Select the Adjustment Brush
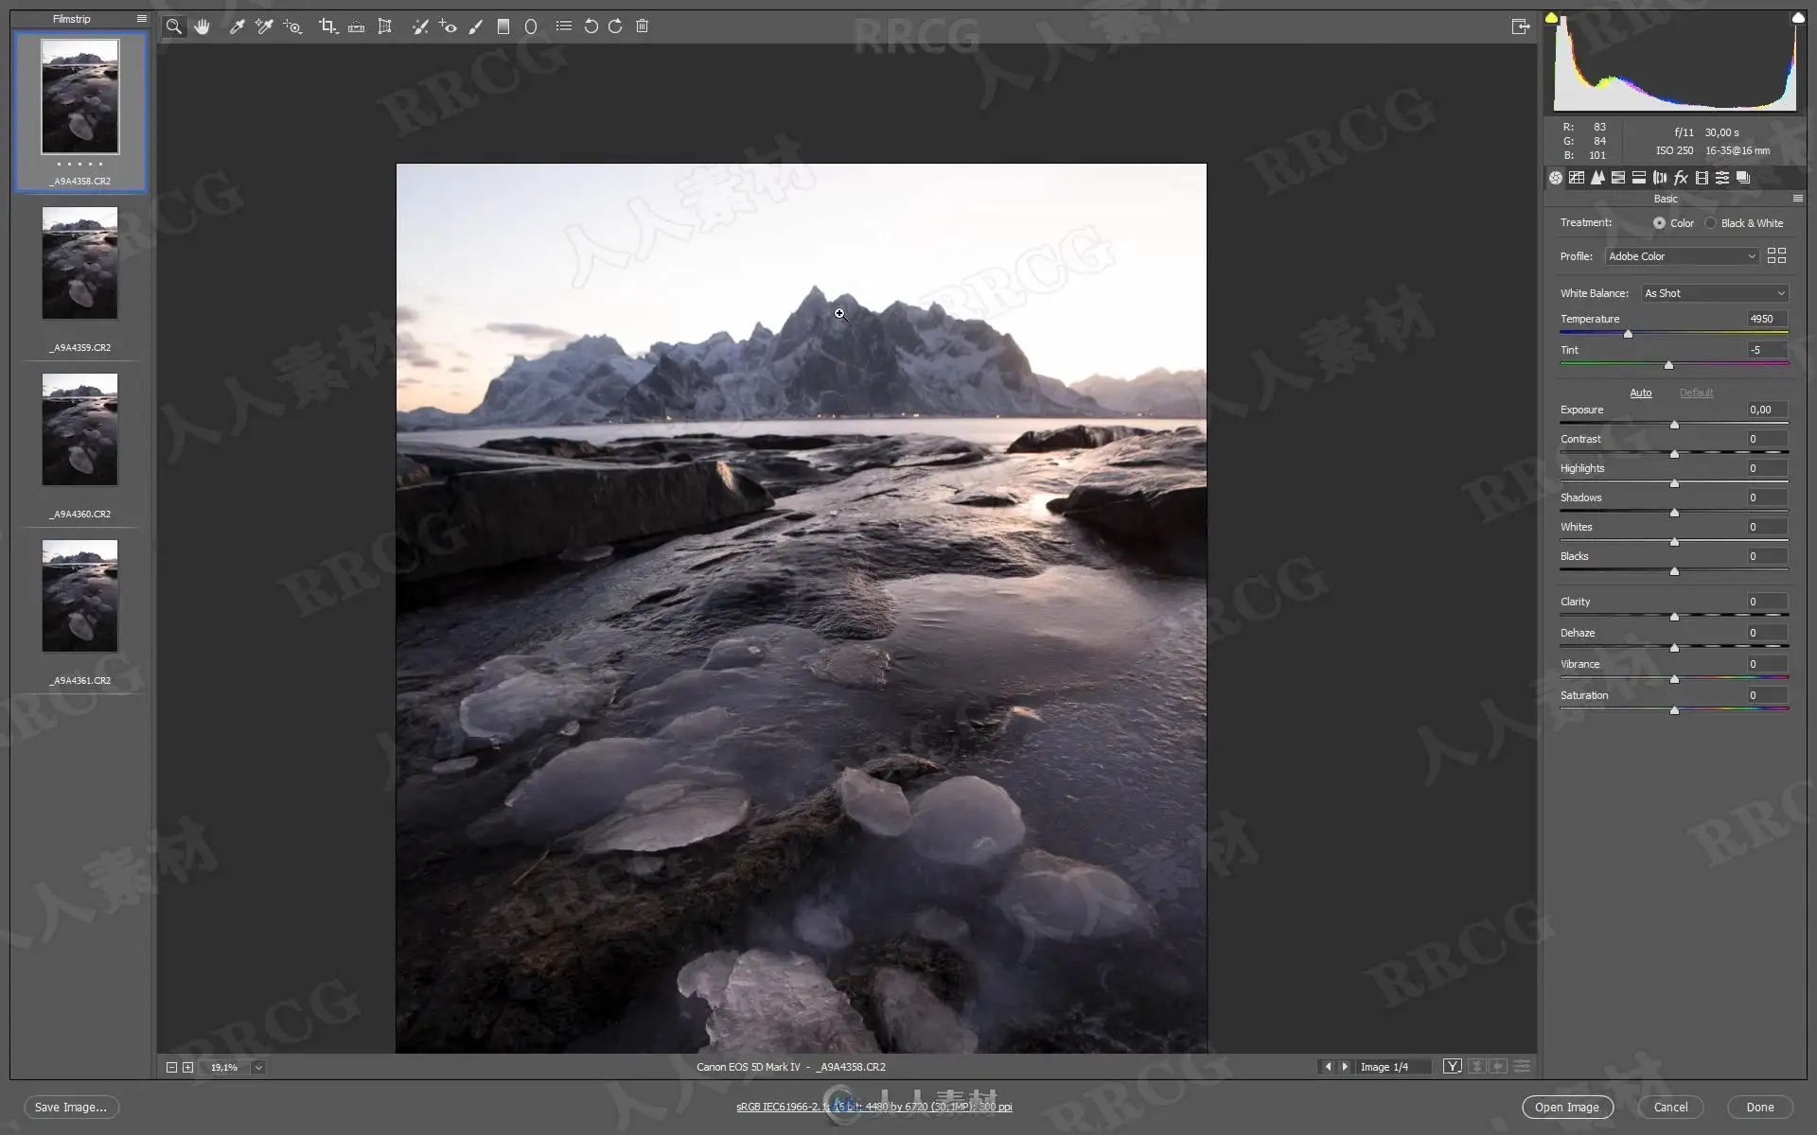Screen dimensions: 1817x1135 click(476, 26)
